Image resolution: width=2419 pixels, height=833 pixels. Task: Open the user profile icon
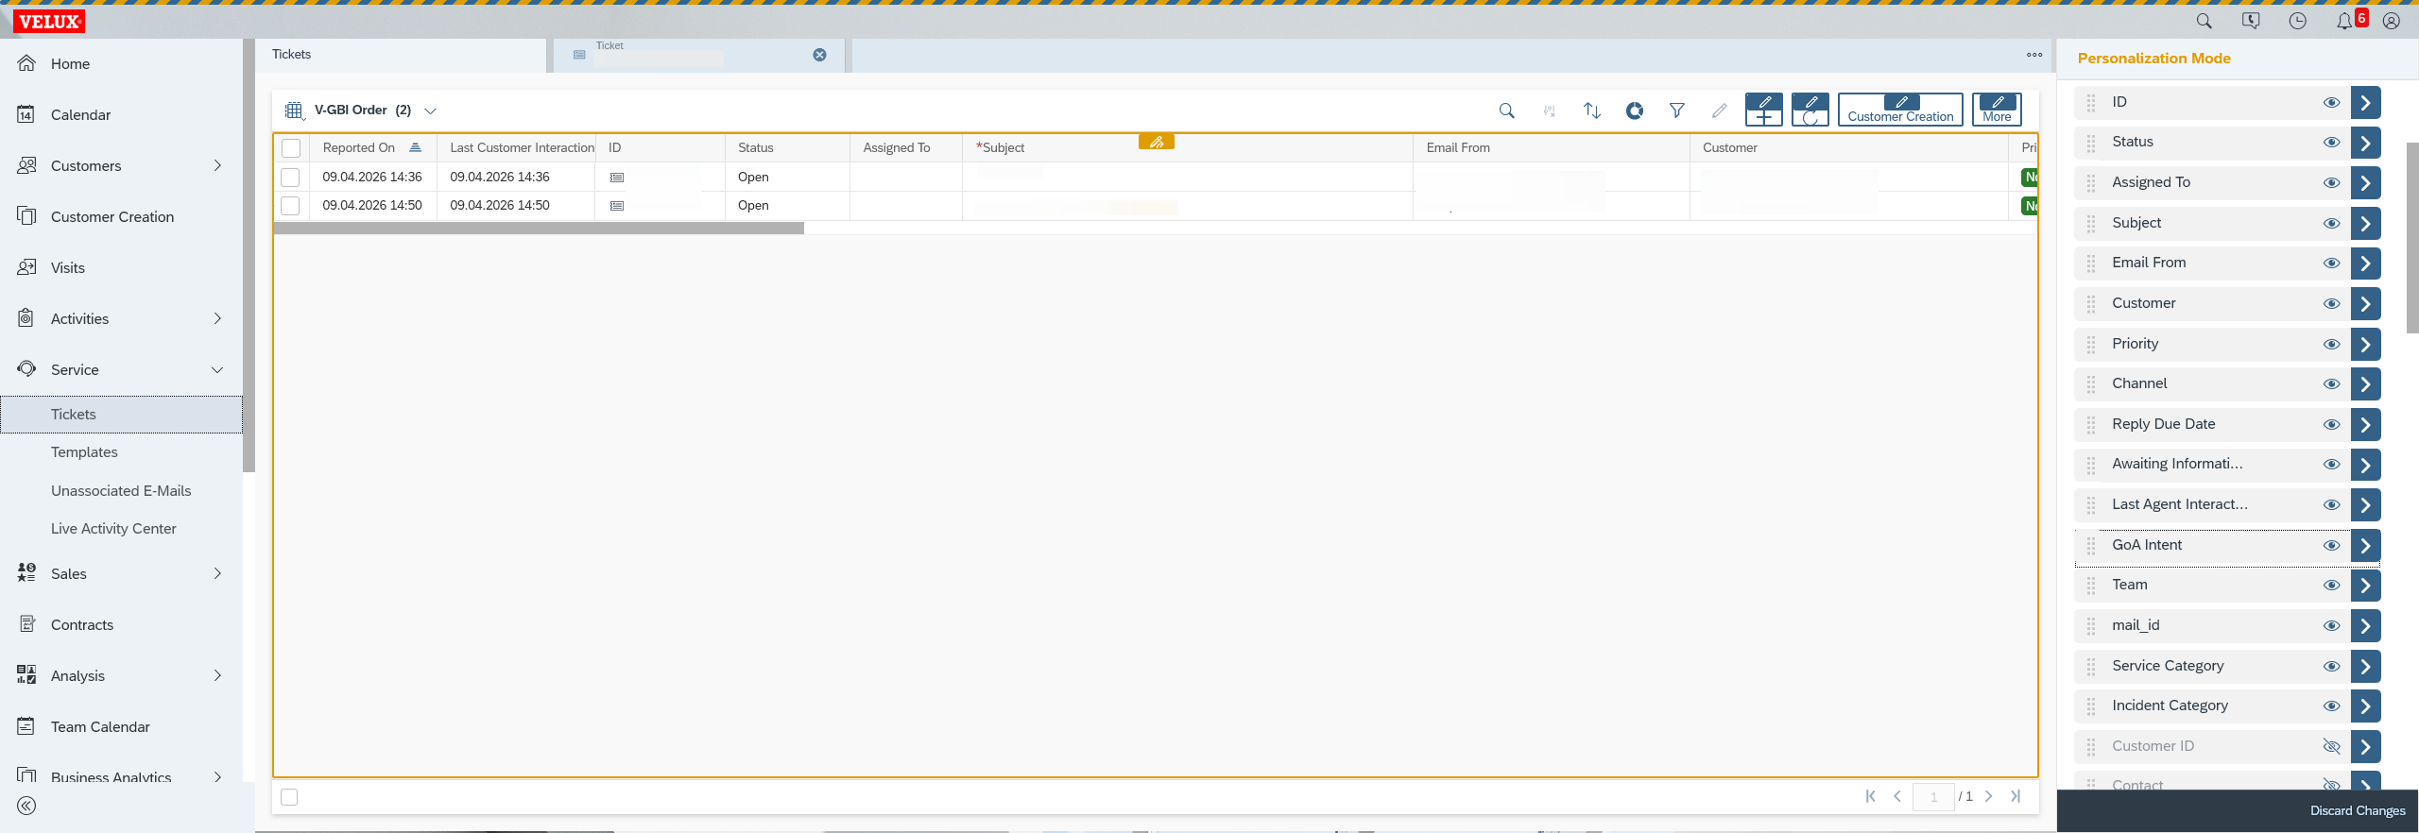coord(2392,21)
